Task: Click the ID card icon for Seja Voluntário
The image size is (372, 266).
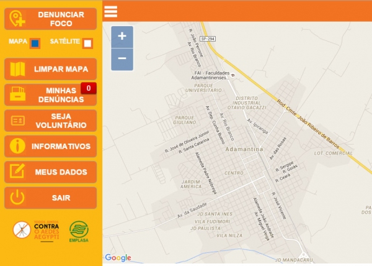Action: pyautogui.click(x=18, y=121)
